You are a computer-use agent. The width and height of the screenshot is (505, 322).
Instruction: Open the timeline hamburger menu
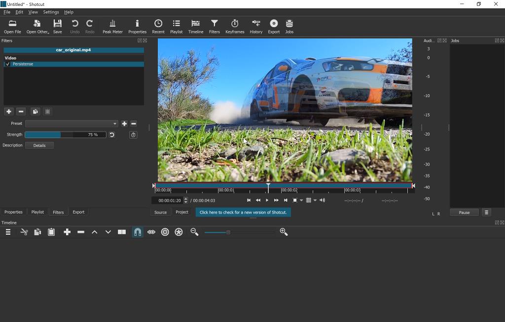pos(8,232)
